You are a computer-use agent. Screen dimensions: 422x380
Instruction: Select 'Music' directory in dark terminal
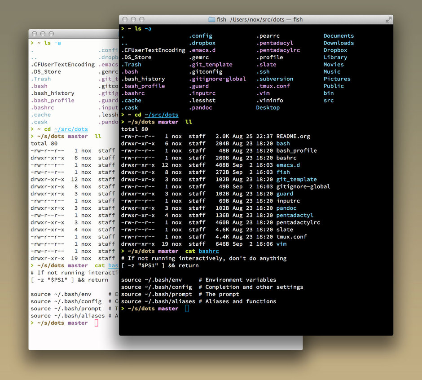332,72
